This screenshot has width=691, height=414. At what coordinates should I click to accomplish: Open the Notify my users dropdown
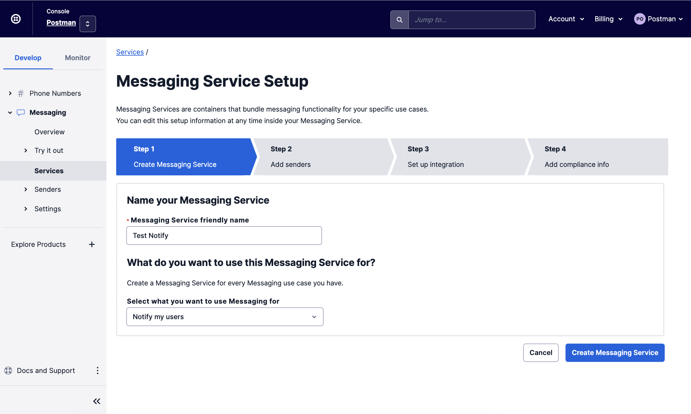[225, 317]
